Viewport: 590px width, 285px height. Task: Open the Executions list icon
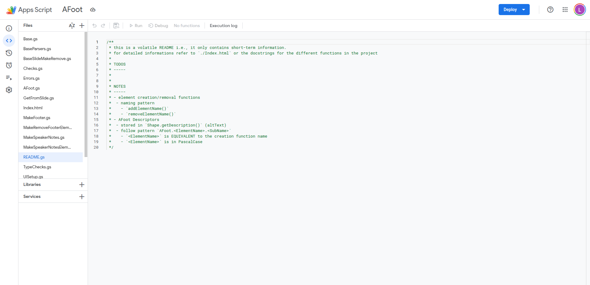pyautogui.click(x=9, y=78)
